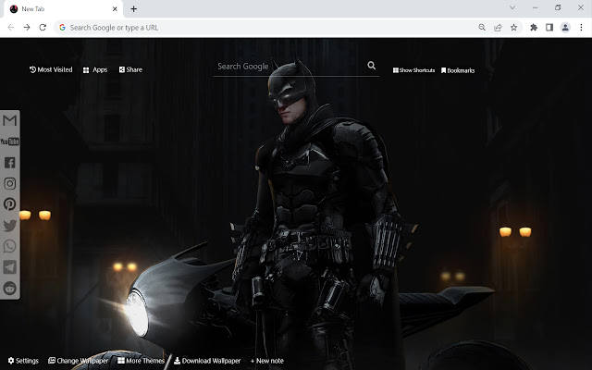The height and width of the screenshot is (370, 592).
Task: Click the browser back arrow
Action: coord(11,27)
